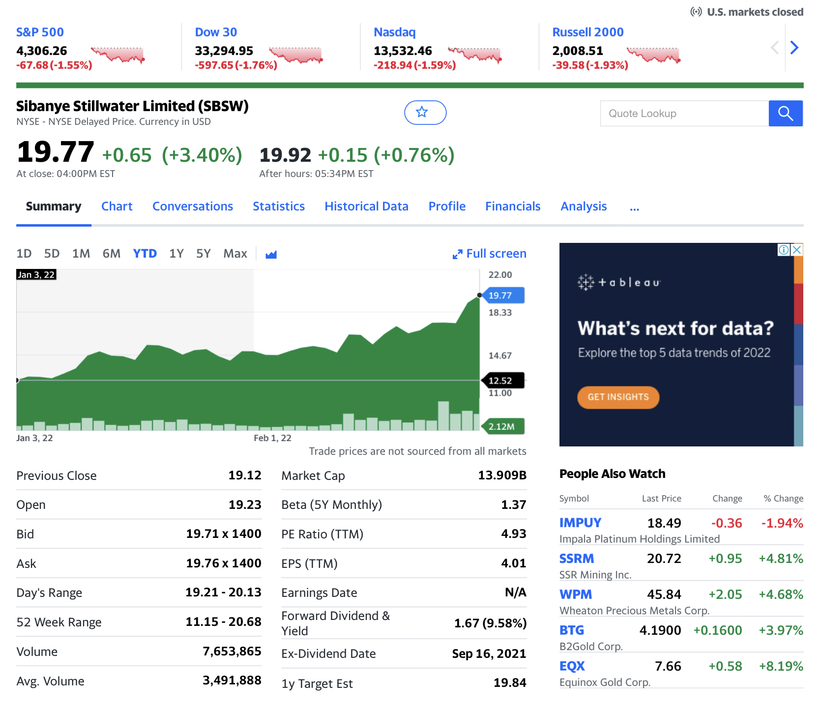
Task: Open the Nasdaq mini chart
Action: pos(475,55)
